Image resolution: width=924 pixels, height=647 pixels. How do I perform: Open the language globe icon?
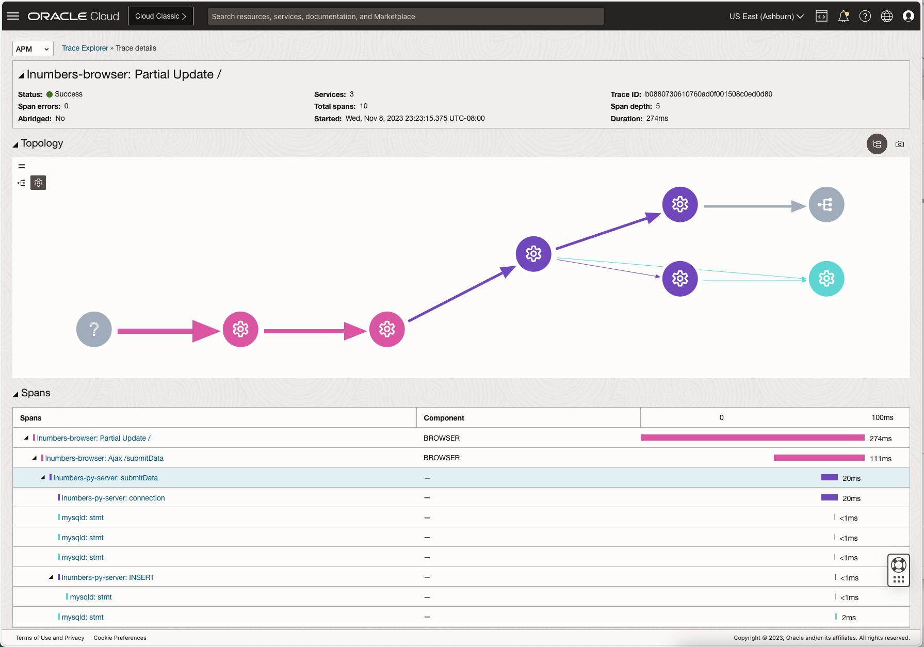(x=887, y=16)
